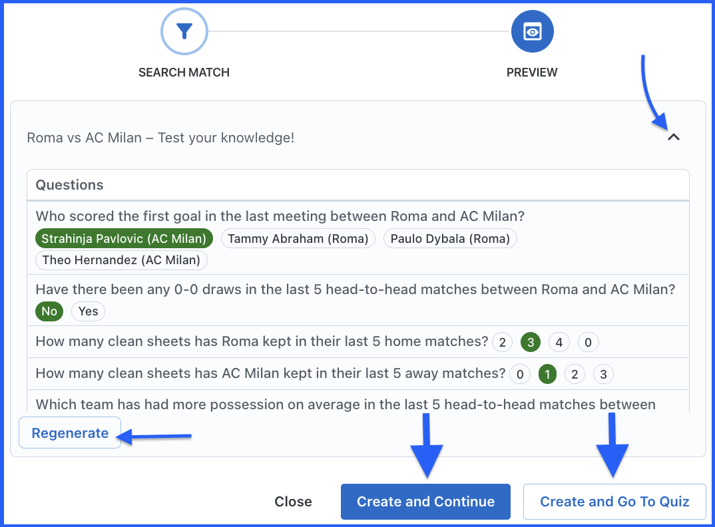Click the Regenerate button
This screenshot has width=715, height=527.
[x=70, y=433]
